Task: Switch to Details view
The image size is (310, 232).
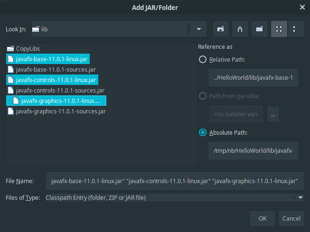Action: (295, 29)
